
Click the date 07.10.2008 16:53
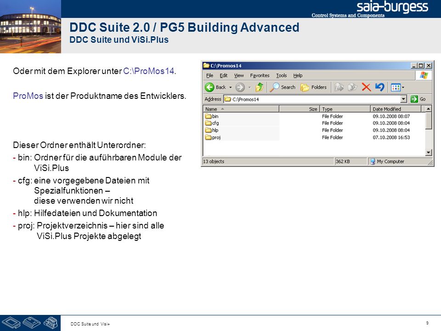click(x=391, y=137)
